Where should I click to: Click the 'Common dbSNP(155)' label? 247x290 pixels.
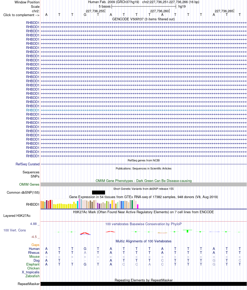(x=23, y=193)
